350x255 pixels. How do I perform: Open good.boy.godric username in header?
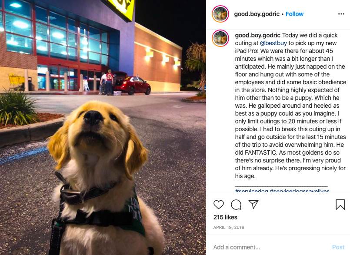coord(257,14)
